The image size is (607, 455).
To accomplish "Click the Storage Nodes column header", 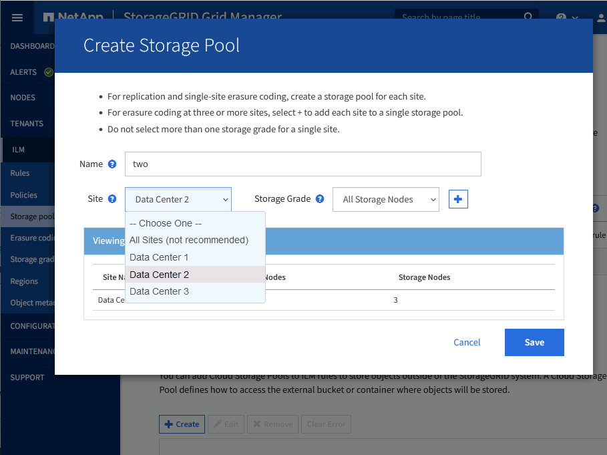I will [x=424, y=277].
